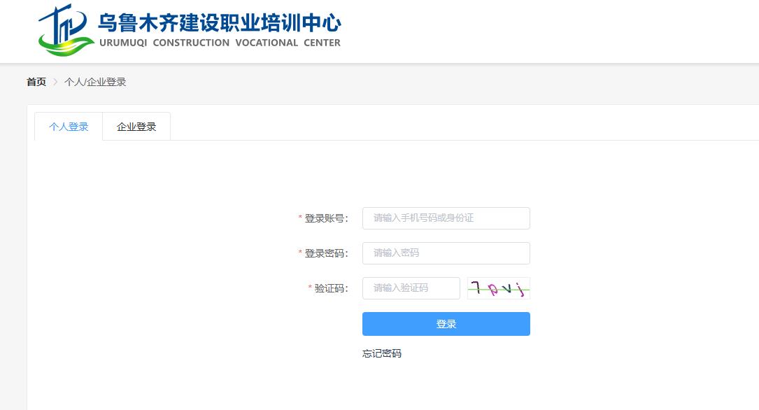Click the red asterisk beside 登录密码
The width and height of the screenshot is (759, 410).
click(300, 253)
